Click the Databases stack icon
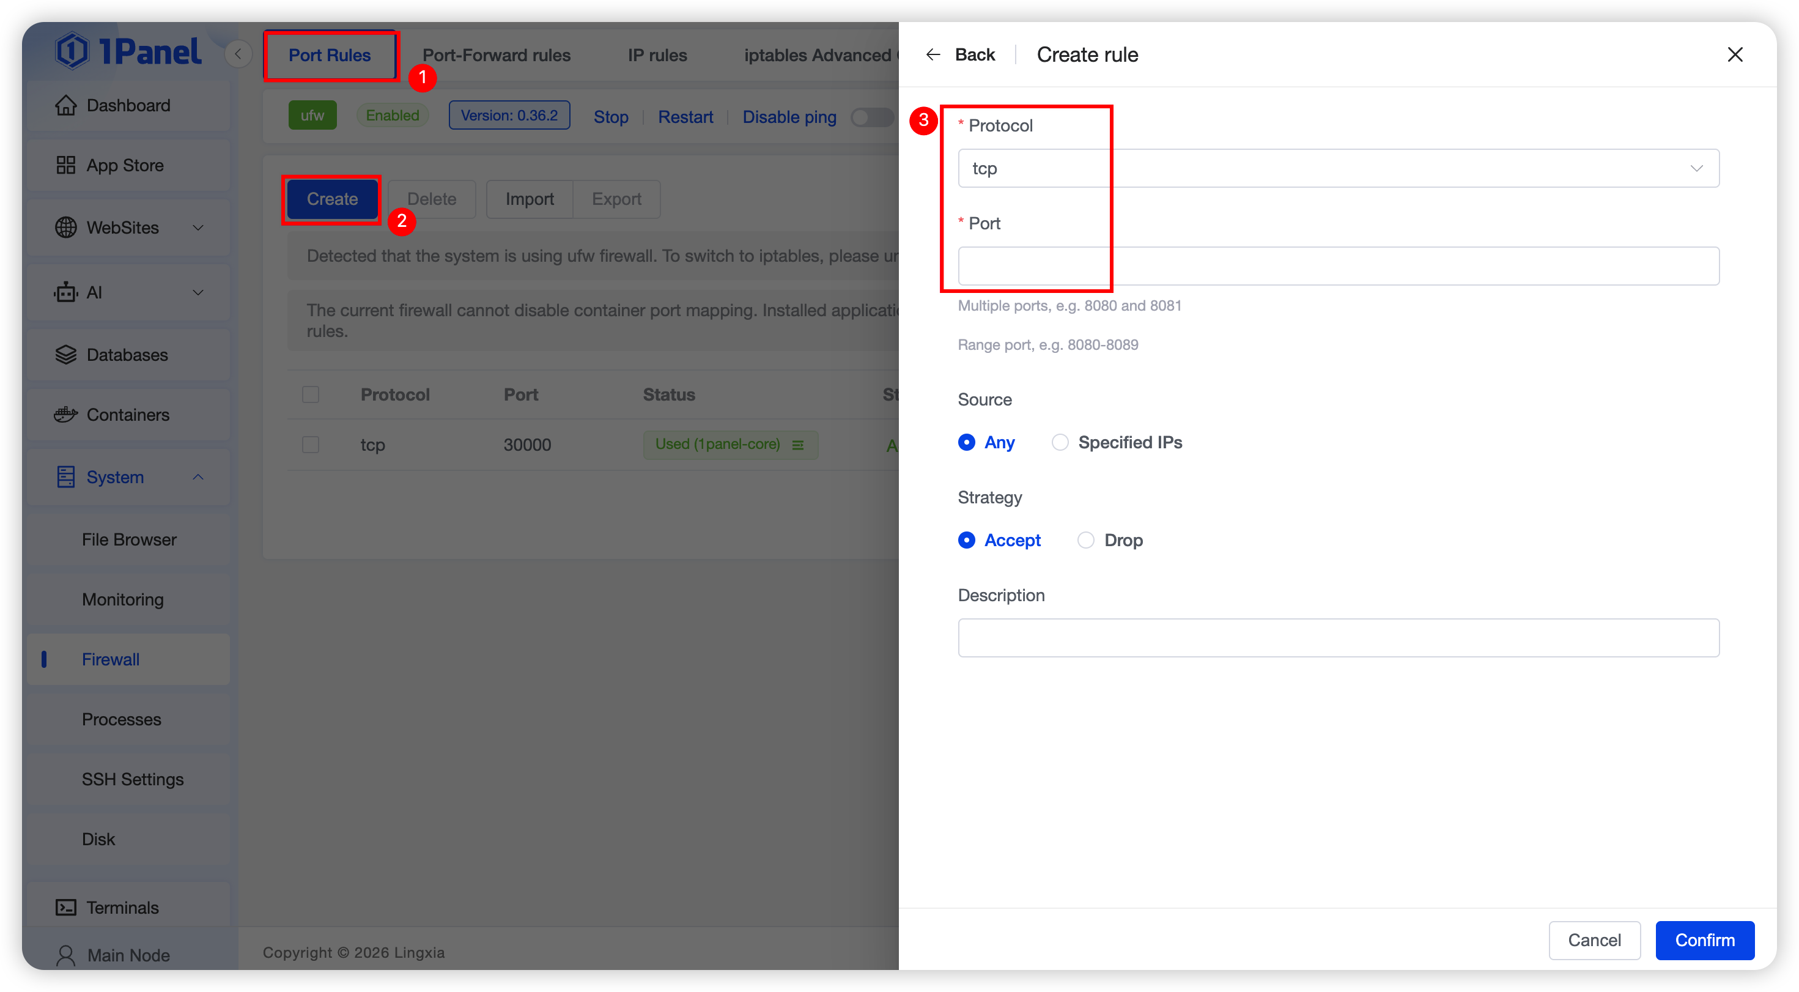 [x=65, y=355]
